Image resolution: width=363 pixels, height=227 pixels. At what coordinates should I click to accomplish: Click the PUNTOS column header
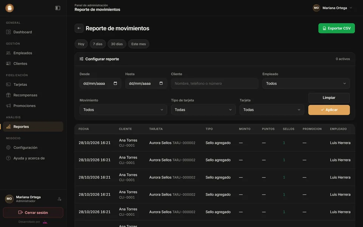(x=268, y=129)
